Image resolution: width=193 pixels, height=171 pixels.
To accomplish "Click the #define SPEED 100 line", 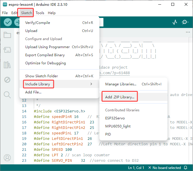I will (53, 150).
